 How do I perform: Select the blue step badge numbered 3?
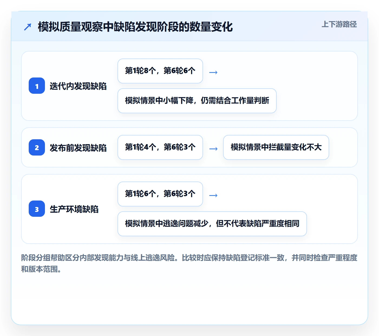[x=37, y=209]
